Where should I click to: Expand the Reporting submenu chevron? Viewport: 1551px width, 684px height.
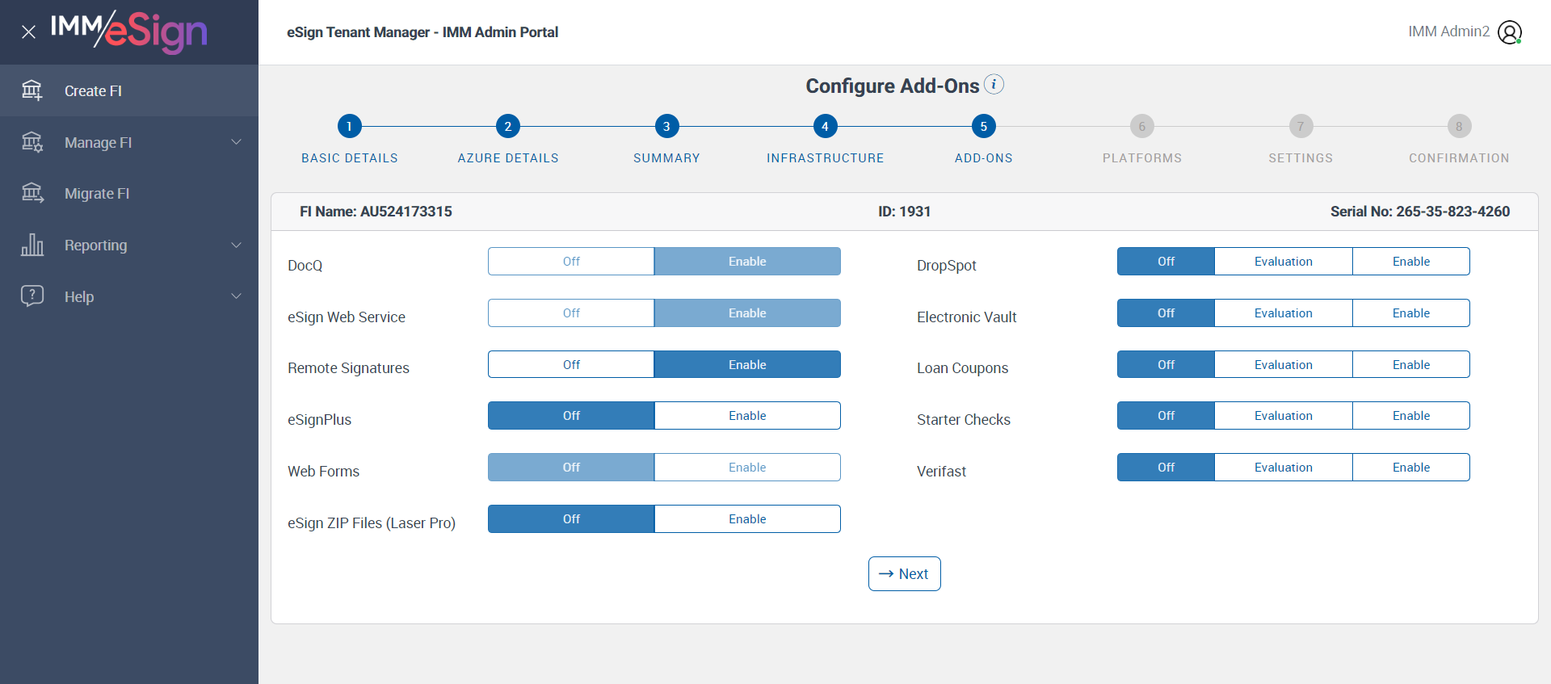pos(236,245)
